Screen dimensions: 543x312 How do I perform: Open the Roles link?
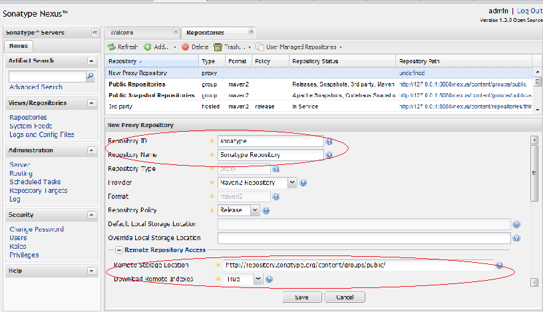(18, 246)
